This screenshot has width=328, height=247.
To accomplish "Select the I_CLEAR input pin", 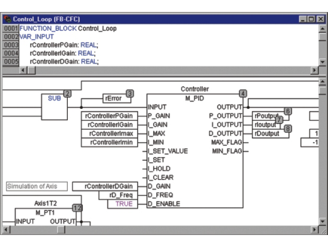I will coord(161,178).
